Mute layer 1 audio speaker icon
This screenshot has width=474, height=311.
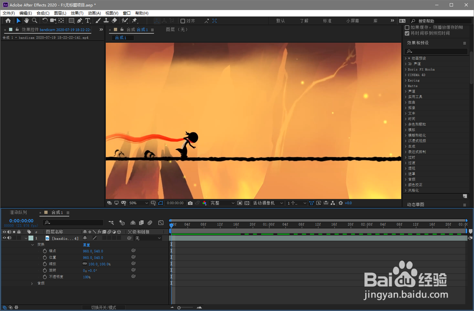(x=9, y=238)
